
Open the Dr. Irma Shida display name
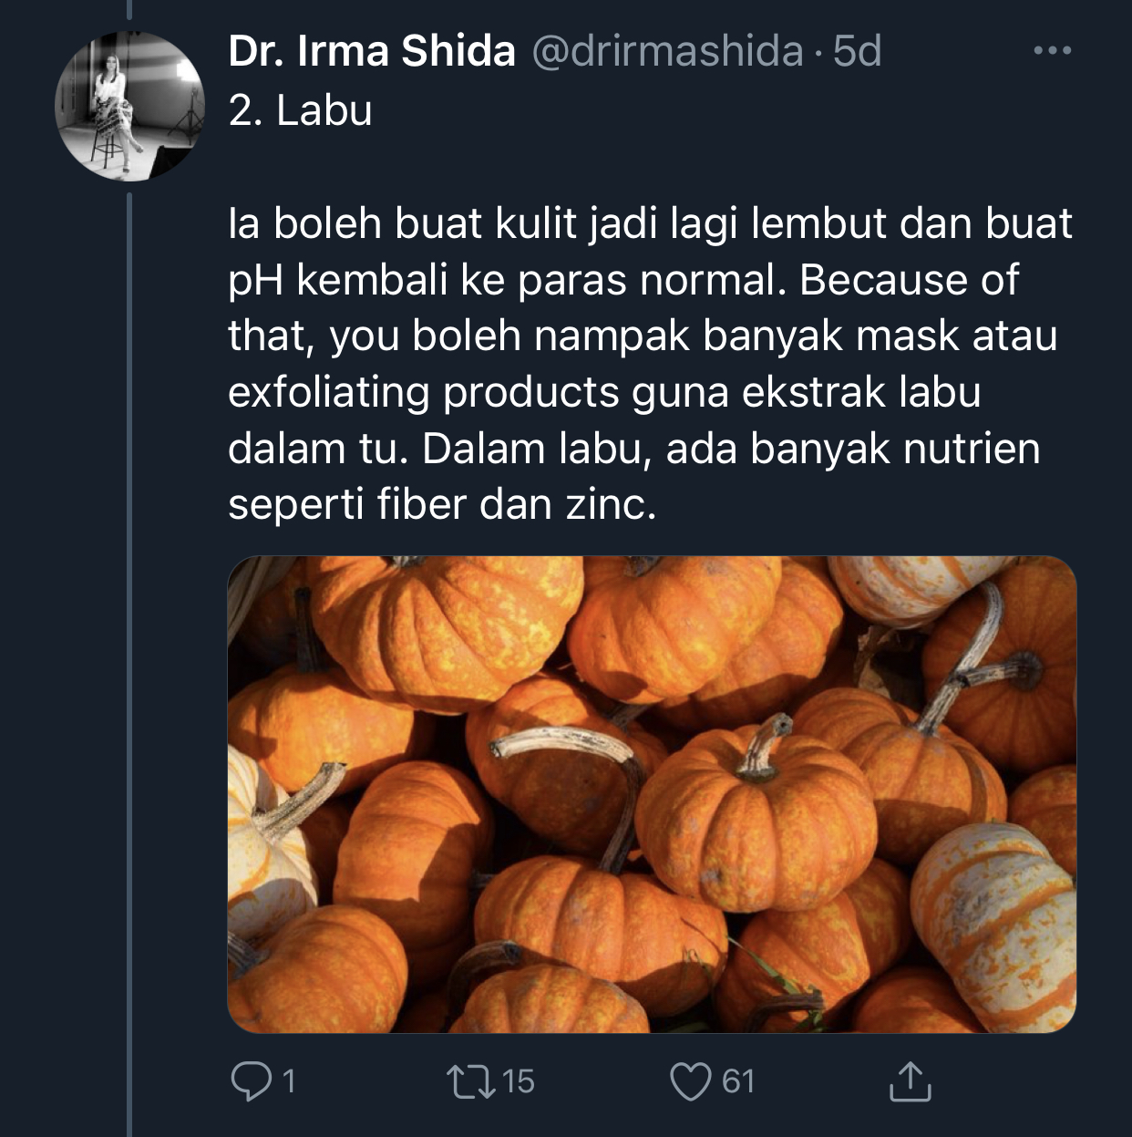(x=372, y=51)
